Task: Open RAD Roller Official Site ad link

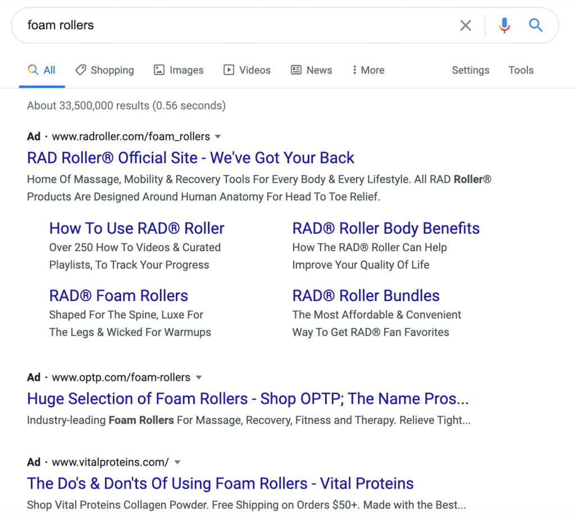Action: click(x=191, y=158)
